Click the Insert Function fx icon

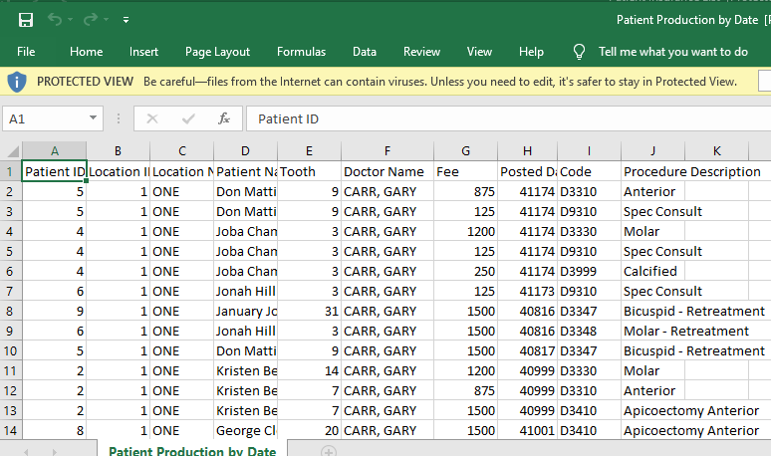(224, 118)
